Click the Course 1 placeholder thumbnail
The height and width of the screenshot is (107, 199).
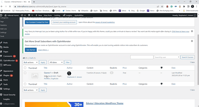tap(35, 76)
